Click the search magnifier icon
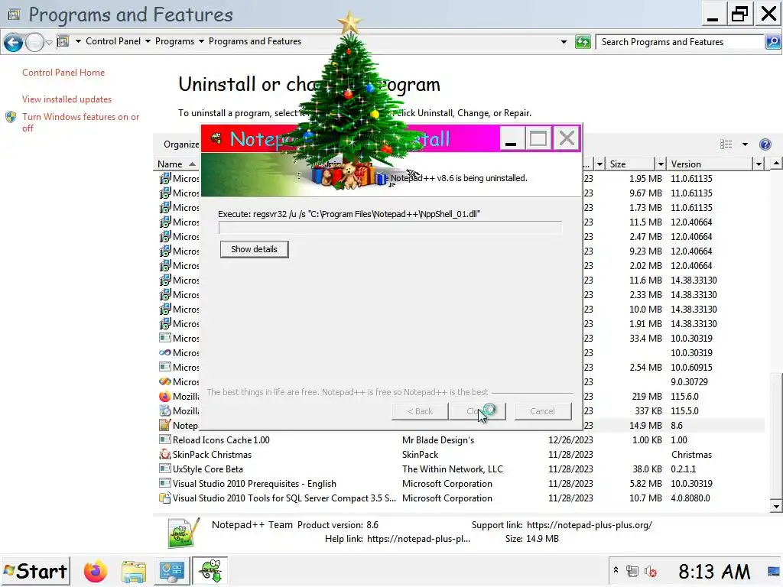 (x=772, y=42)
